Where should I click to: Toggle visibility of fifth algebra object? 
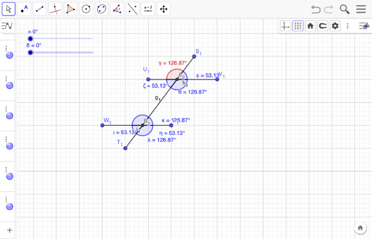pos(10,177)
